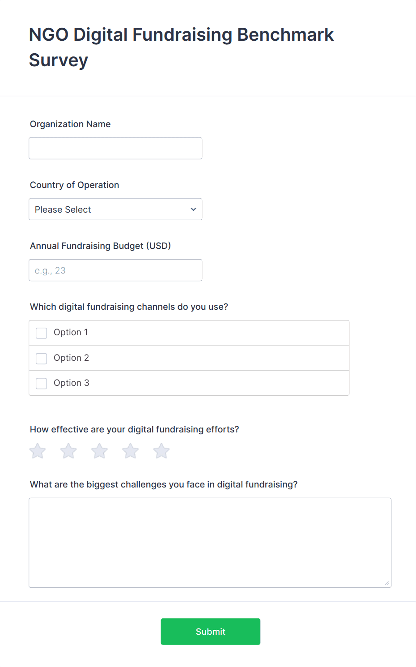Select the third star rating
The image size is (416, 667).
tap(99, 451)
